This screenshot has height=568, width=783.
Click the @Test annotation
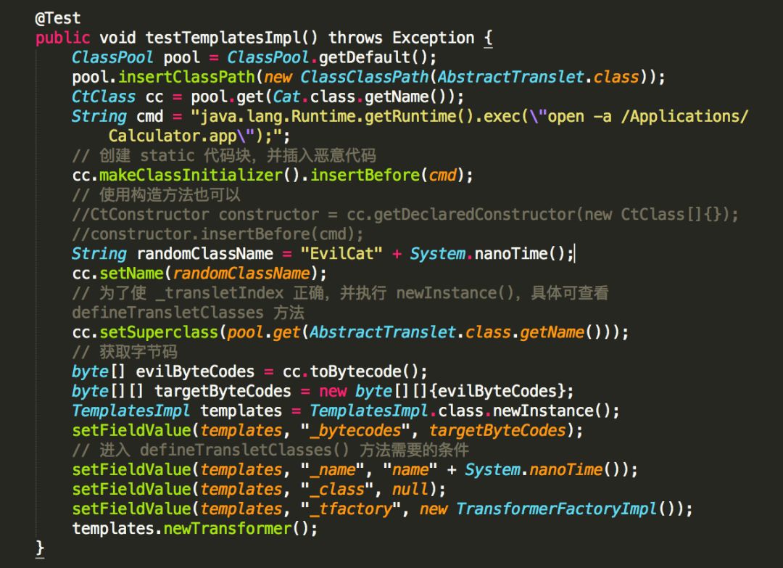57,18
